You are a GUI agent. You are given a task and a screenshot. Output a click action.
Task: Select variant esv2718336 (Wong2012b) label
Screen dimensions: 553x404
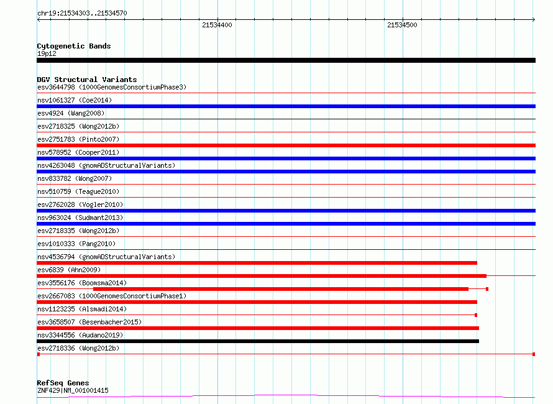click(x=78, y=348)
